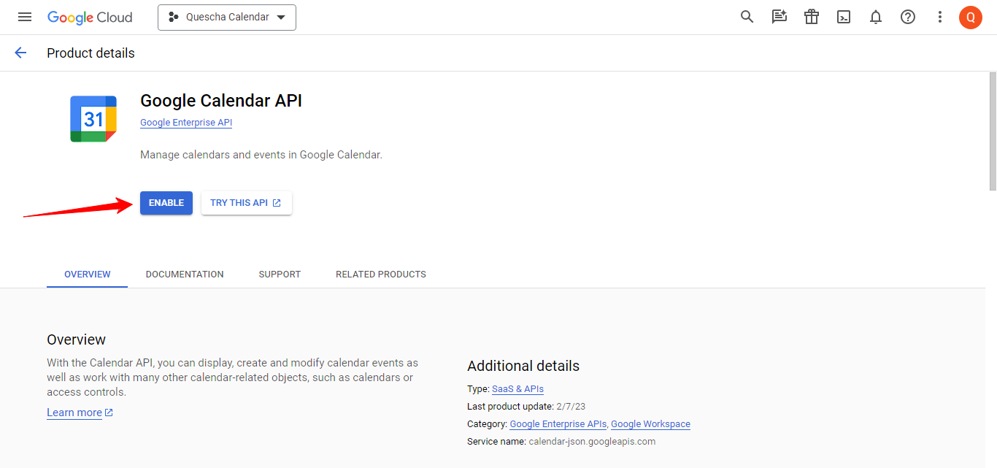Open the Related Products tab
The height and width of the screenshot is (468, 997).
click(380, 275)
